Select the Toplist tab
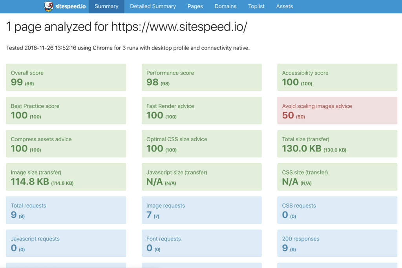 [x=256, y=6]
